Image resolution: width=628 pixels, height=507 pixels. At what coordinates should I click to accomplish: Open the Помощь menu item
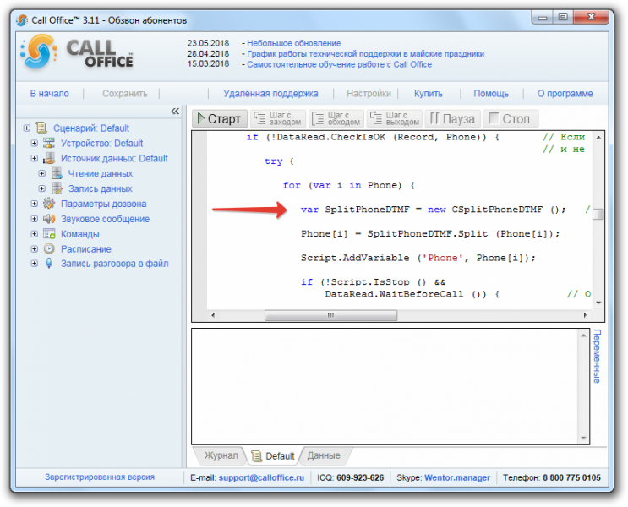coord(491,93)
